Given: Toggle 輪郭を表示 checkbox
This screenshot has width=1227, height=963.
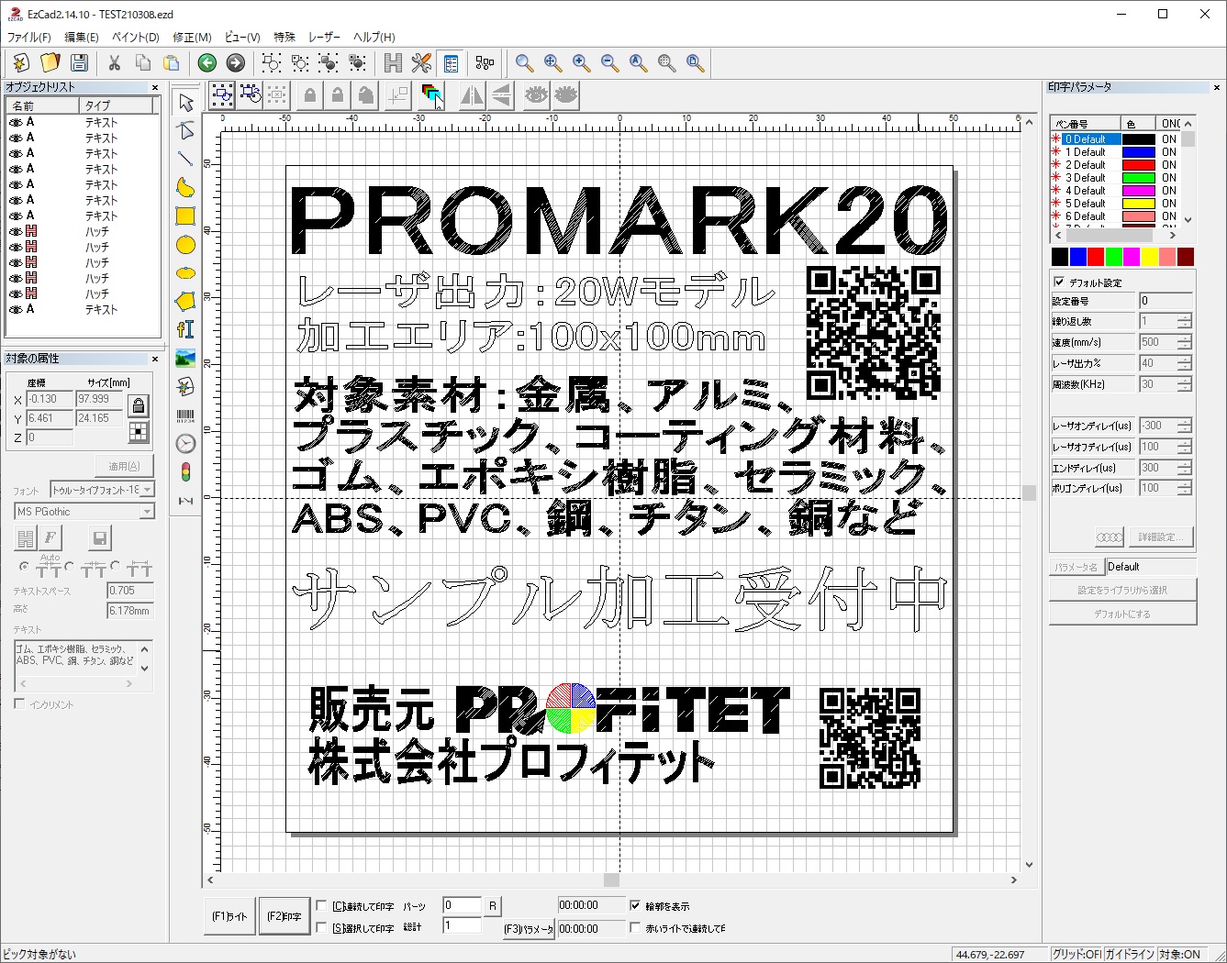Looking at the screenshot, I should coord(635,905).
